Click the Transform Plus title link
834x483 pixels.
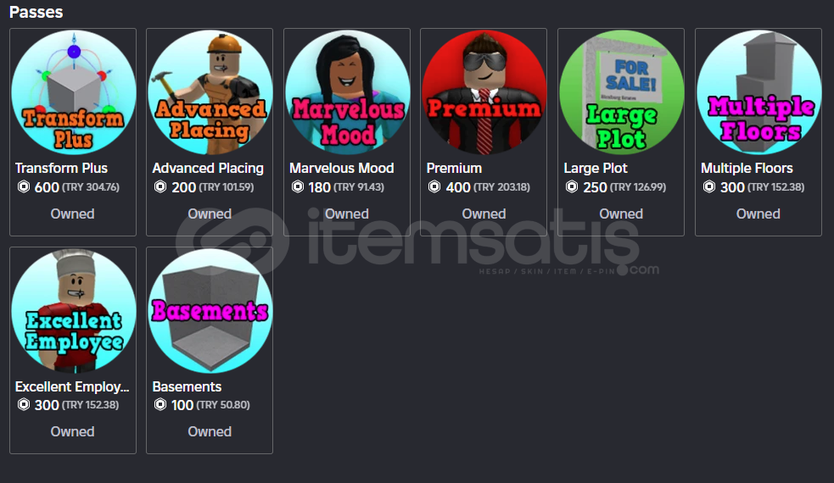pos(61,168)
